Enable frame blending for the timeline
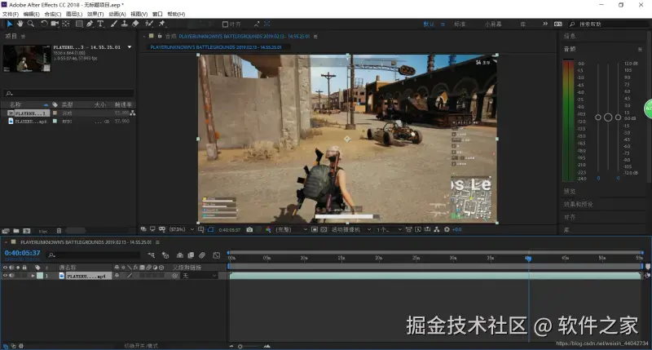Screen dimensions: 652x350 [191, 255]
